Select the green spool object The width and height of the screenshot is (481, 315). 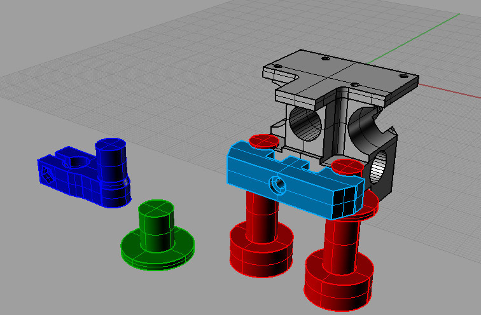[157, 235]
